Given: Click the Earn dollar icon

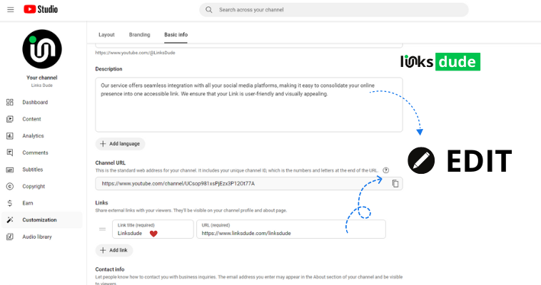Looking at the screenshot, I should pos(10,203).
